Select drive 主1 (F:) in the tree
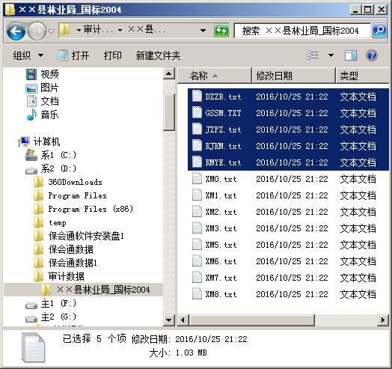 (51, 304)
